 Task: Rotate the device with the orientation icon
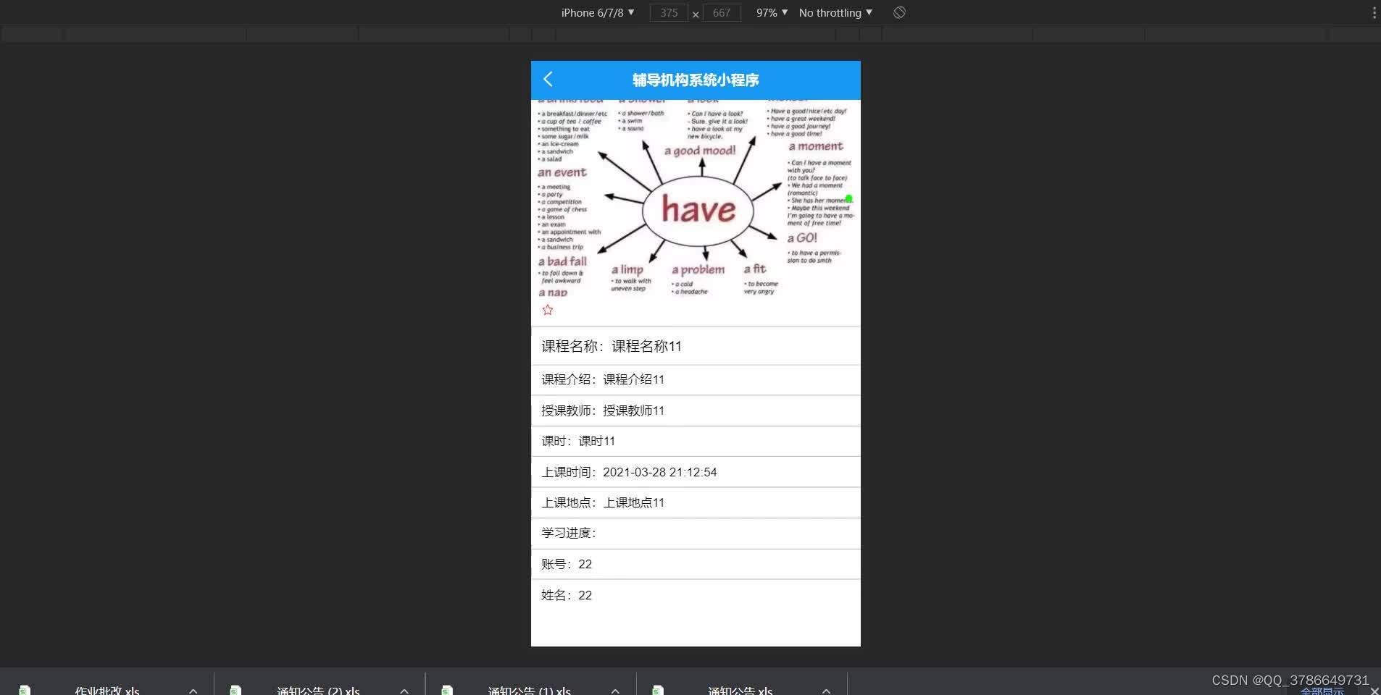(x=899, y=12)
